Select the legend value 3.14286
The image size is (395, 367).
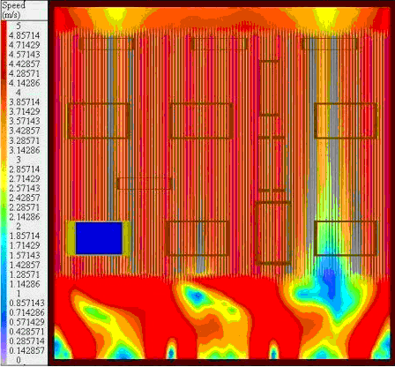(25, 150)
